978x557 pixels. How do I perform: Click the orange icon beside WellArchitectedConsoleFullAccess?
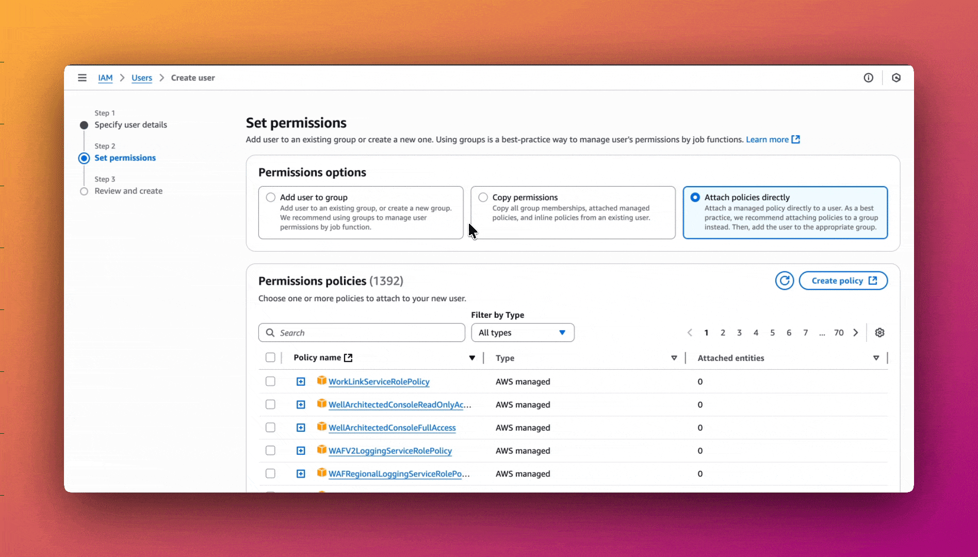point(321,427)
